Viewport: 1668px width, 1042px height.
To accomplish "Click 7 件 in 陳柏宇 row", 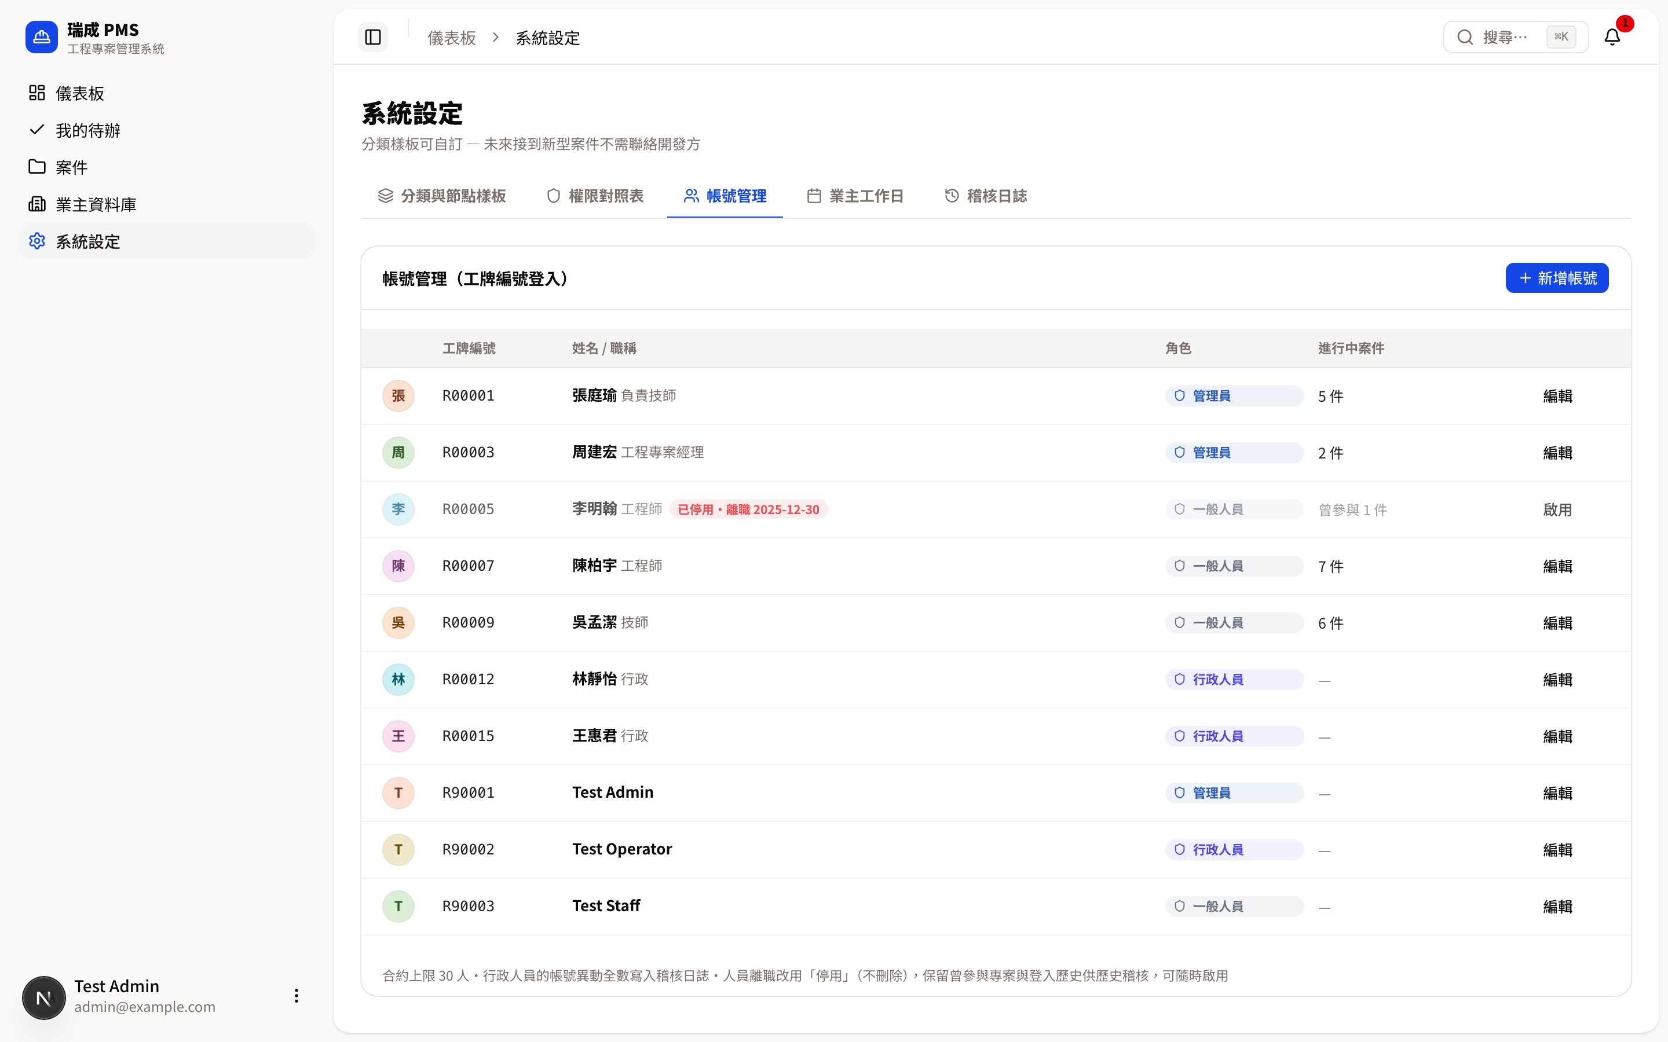I will coord(1330,567).
